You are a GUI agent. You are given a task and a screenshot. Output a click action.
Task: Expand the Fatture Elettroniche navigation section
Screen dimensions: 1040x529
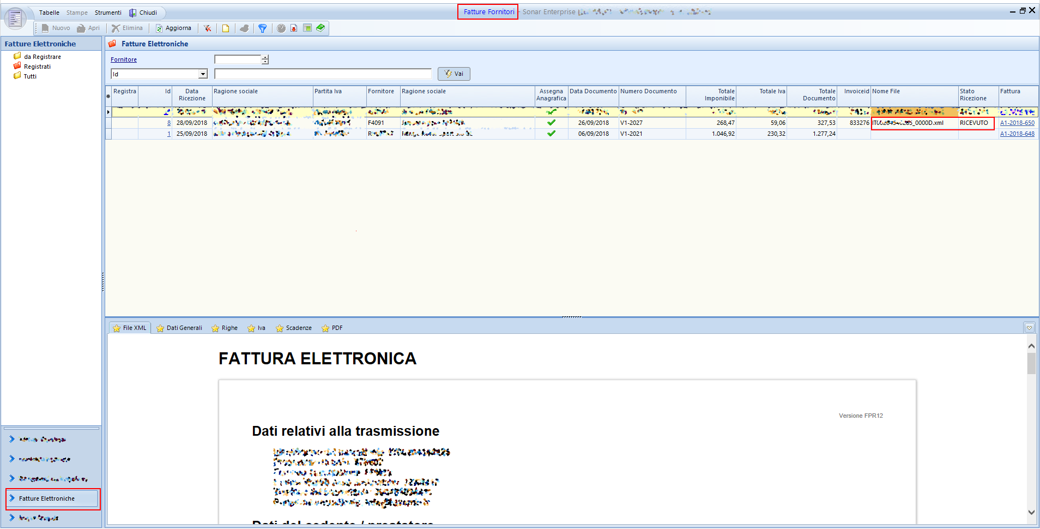pyautogui.click(x=53, y=498)
